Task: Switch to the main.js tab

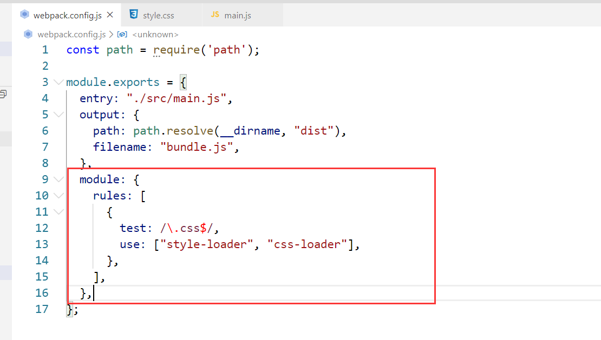Action: 243,15
